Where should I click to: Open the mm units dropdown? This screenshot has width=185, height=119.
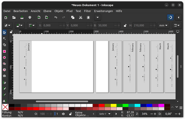[x=164, y=26]
